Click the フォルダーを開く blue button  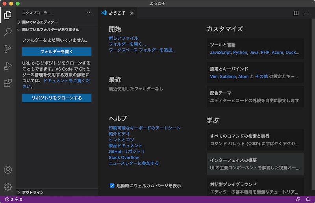[x=57, y=52]
